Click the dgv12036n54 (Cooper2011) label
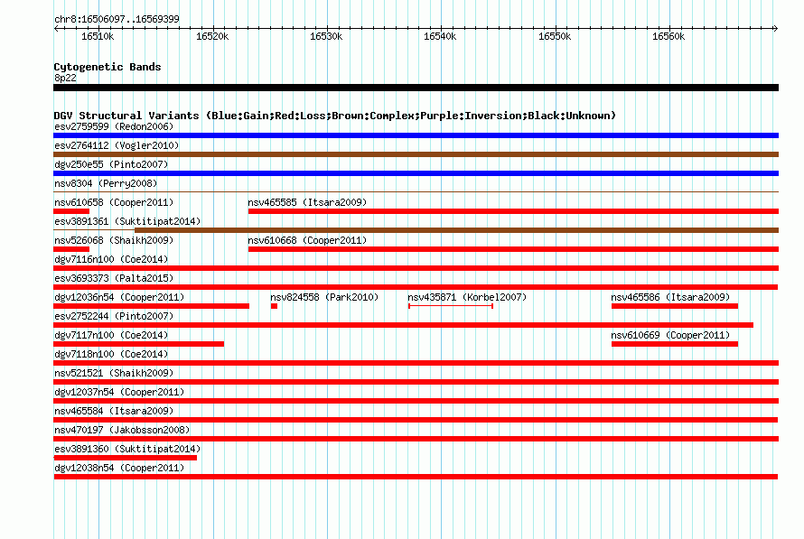 tap(119, 297)
